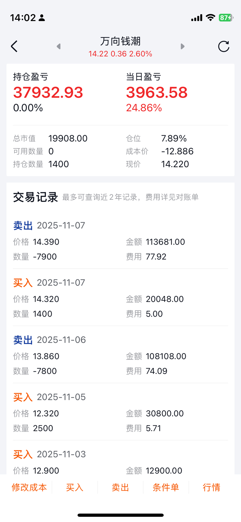Open the 2025-11-05 买入 trade record
This screenshot has width=241, height=522.
pyautogui.click(x=120, y=412)
